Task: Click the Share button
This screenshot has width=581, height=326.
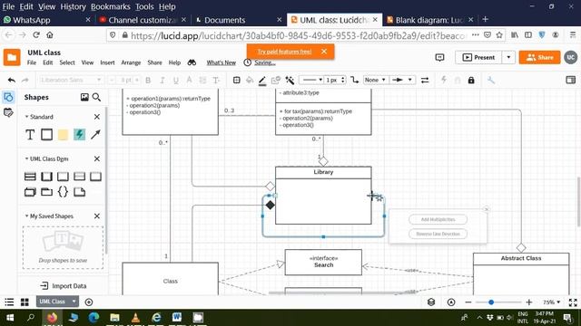Action: click(x=539, y=57)
